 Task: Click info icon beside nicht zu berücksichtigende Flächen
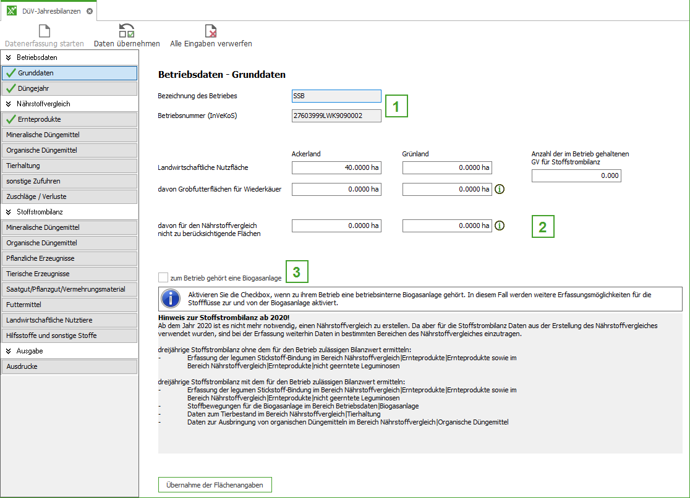500,226
